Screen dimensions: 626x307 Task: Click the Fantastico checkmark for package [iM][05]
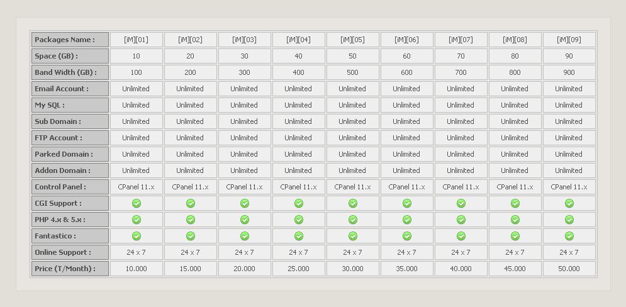353,236
